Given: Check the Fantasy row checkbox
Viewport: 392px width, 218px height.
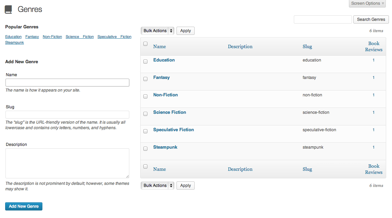Looking at the screenshot, I should 145,79.
